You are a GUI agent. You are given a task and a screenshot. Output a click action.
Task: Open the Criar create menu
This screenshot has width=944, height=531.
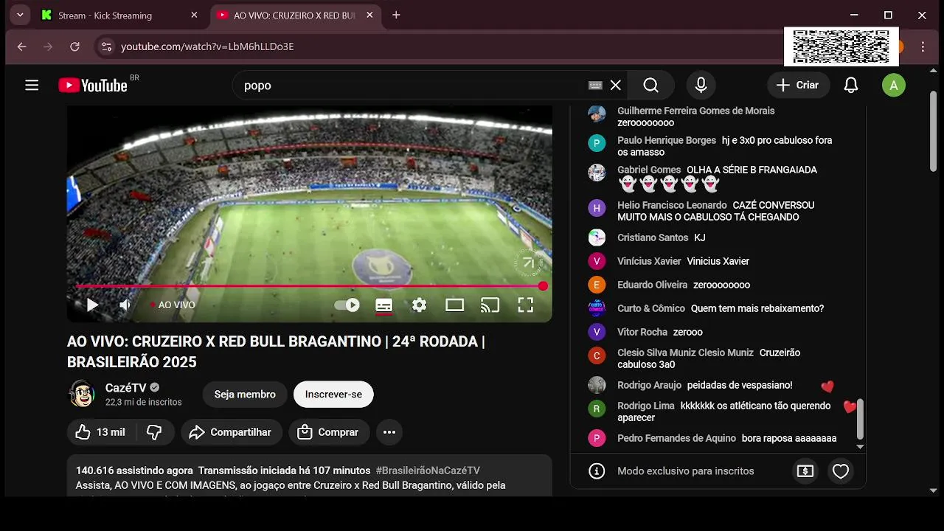[x=798, y=86]
